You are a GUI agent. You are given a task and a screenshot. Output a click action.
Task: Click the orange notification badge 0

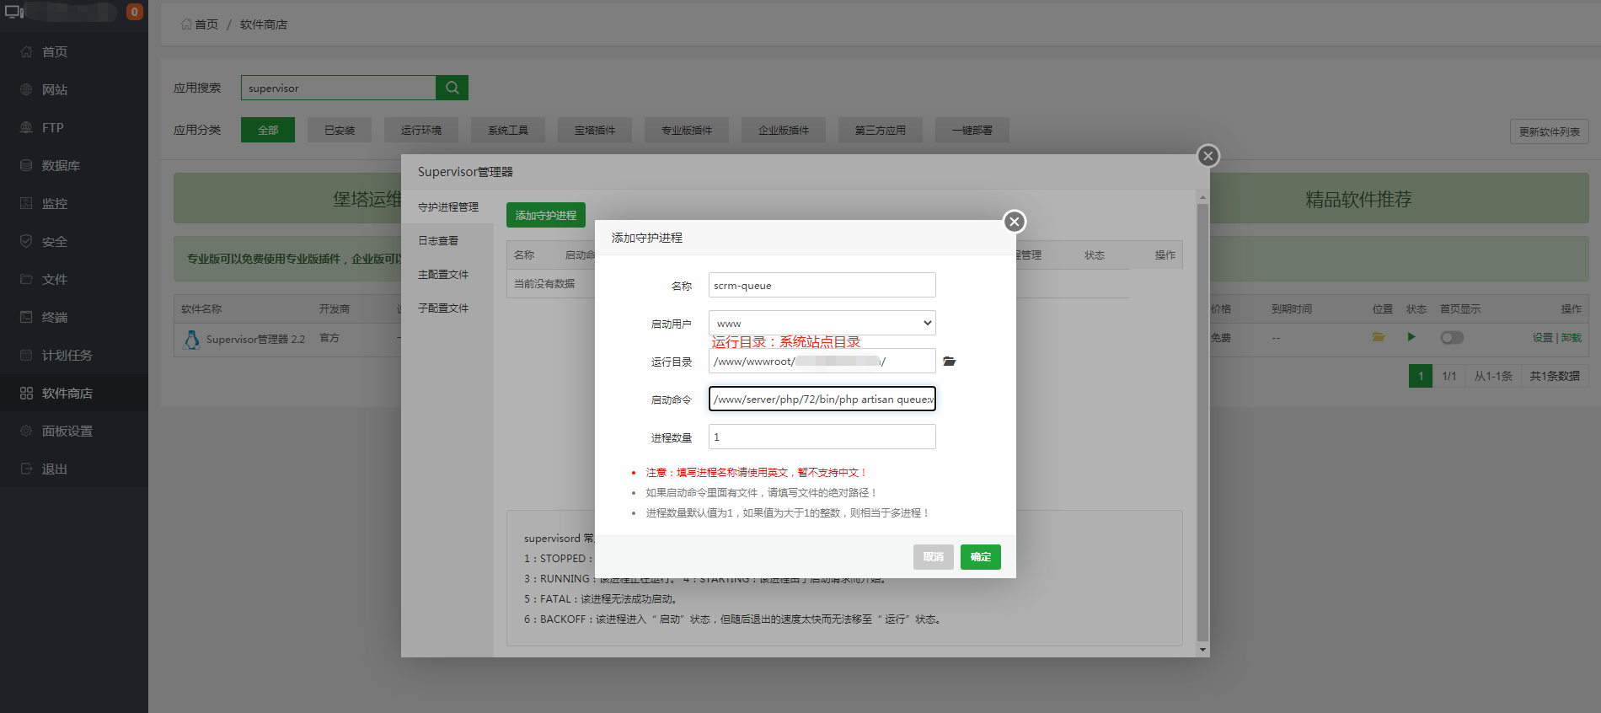(134, 12)
